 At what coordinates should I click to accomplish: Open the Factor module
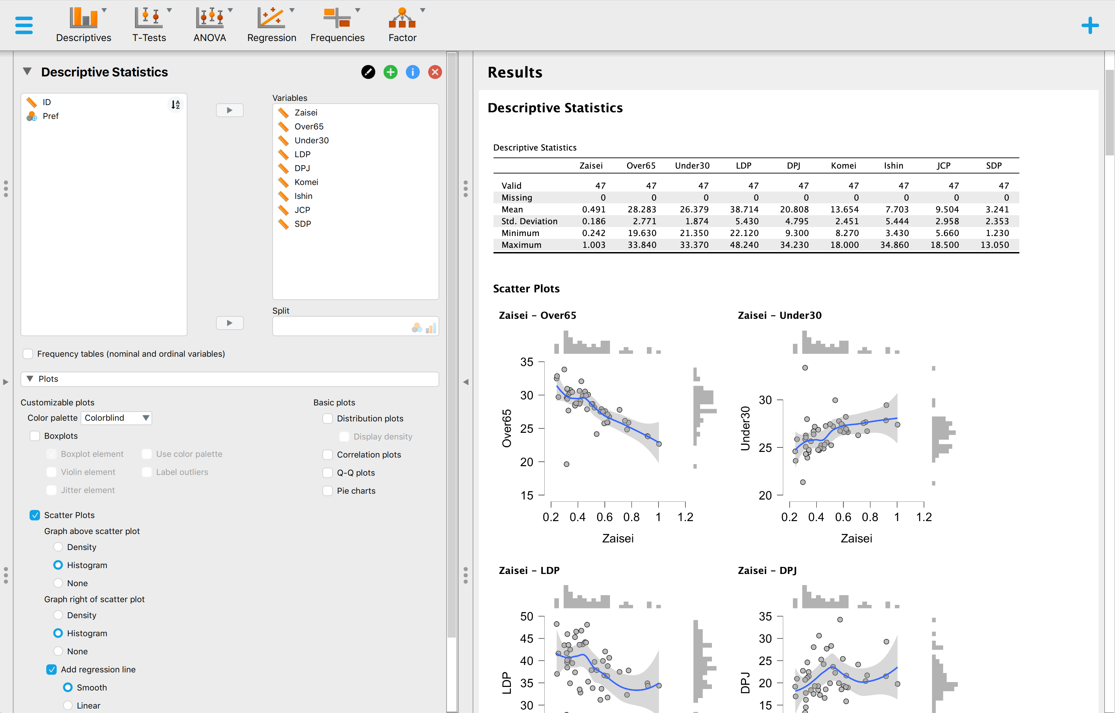402,25
